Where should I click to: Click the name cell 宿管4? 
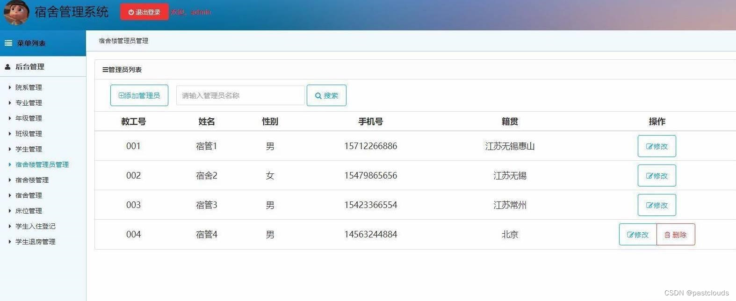(x=206, y=235)
